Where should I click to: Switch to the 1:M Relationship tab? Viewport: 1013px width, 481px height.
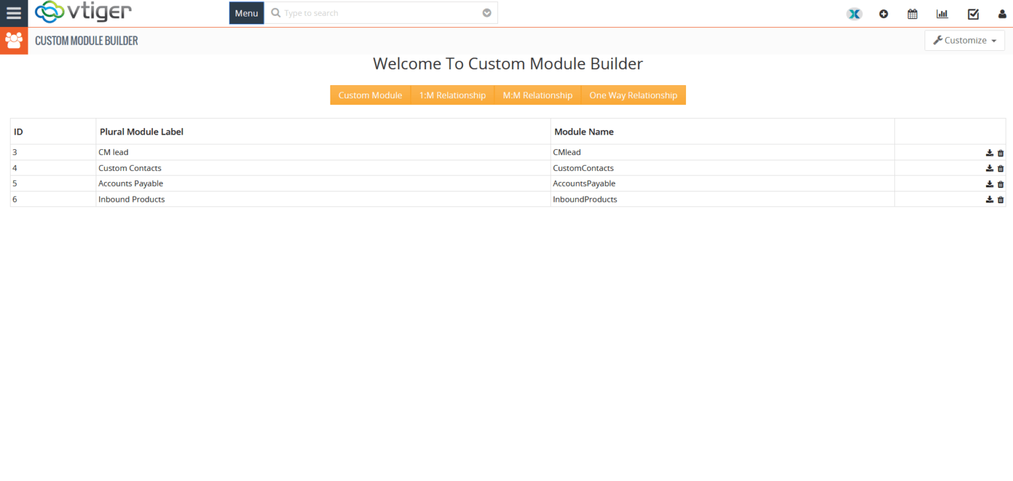(x=452, y=94)
